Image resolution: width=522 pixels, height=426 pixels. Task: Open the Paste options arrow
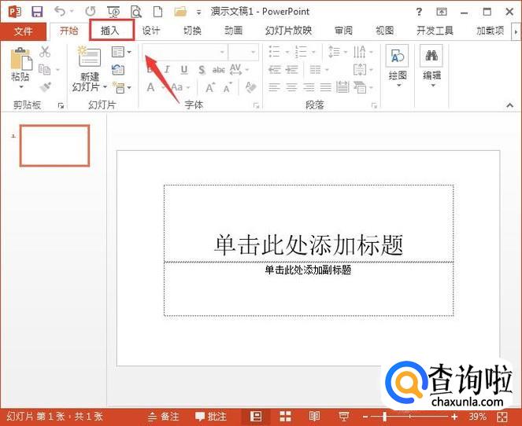[21, 87]
